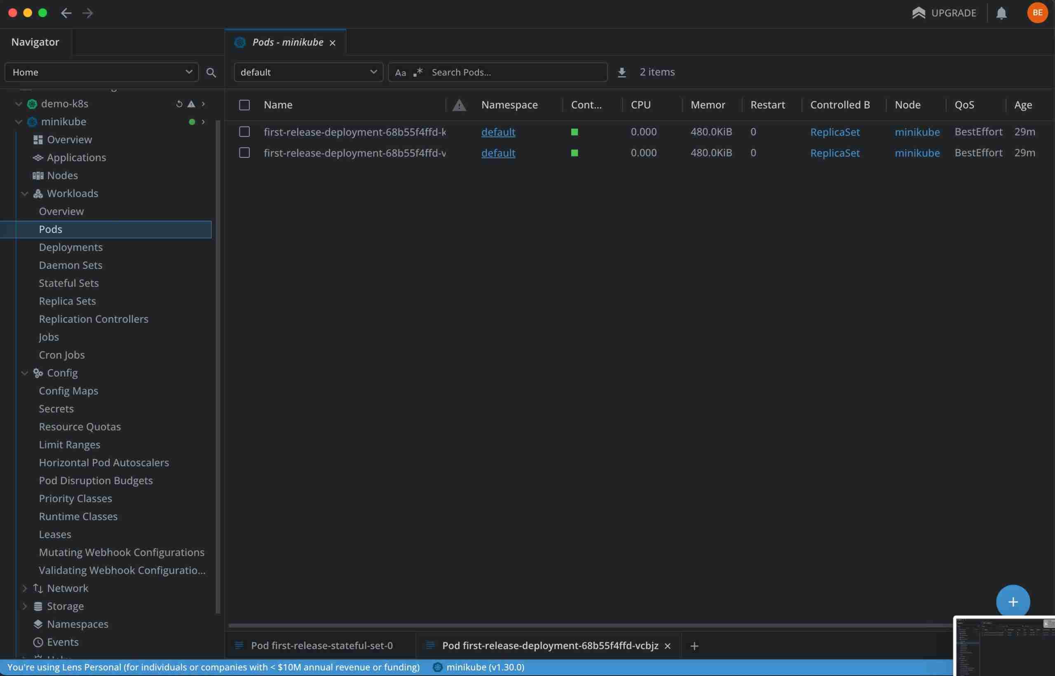Image resolution: width=1055 pixels, height=676 pixels.
Task: Open minikube node link in second row
Action: pyautogui.click(x=917, y=153)
